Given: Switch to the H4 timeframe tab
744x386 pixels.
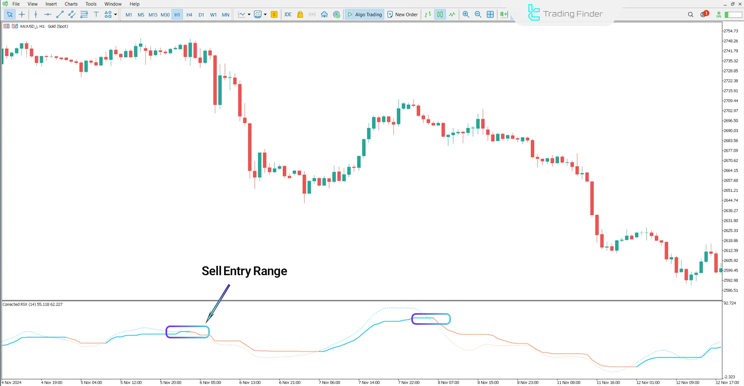Looking at the screenshot, I should pyautogui.click(x=189, y=14).
